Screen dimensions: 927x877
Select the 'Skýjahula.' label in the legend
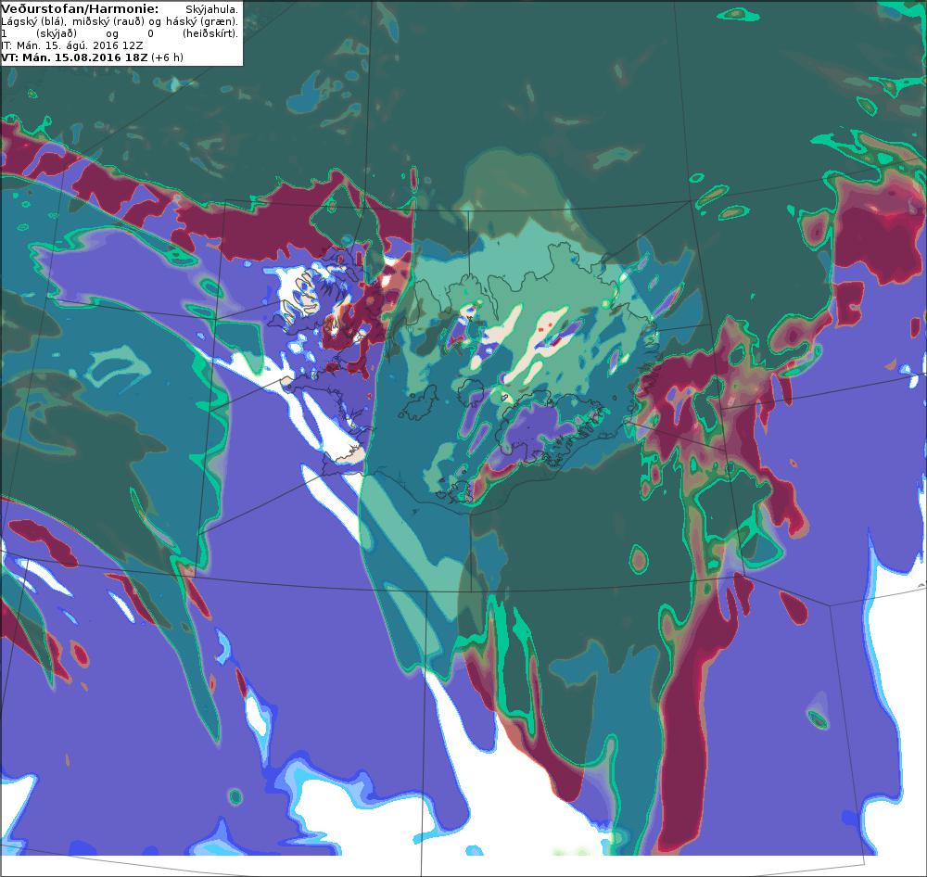click(x=211, y=9)
